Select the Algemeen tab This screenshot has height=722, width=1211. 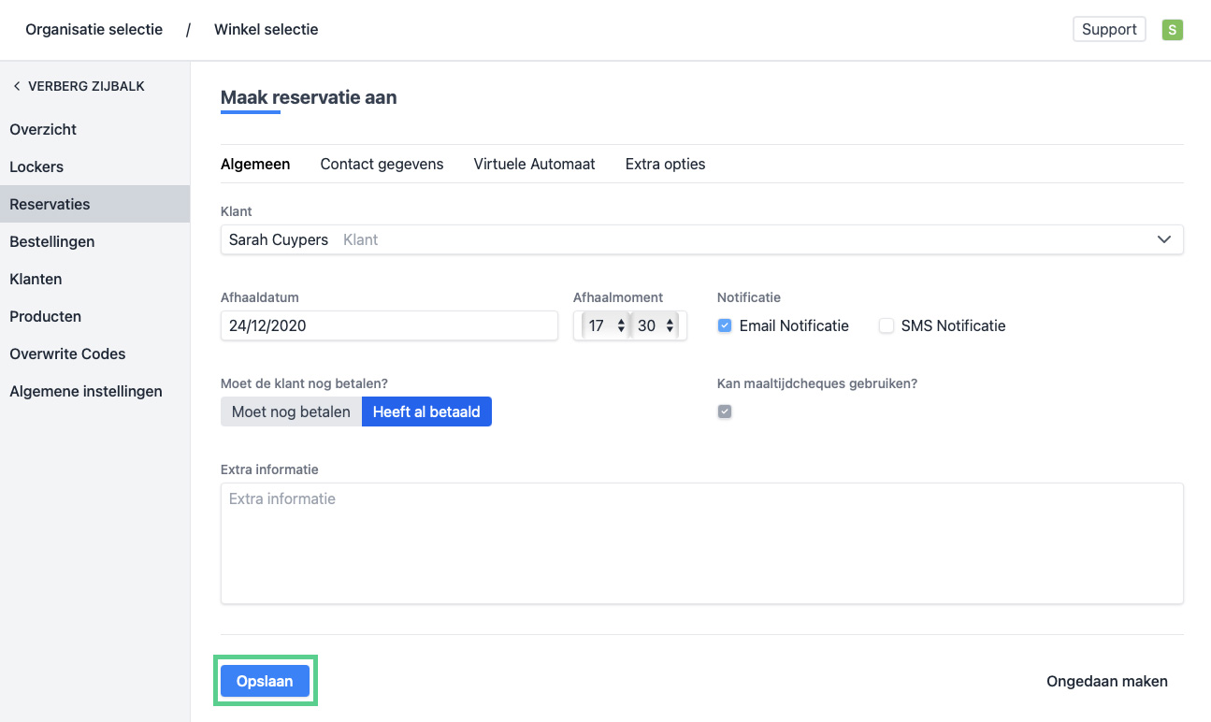(255, 164)
